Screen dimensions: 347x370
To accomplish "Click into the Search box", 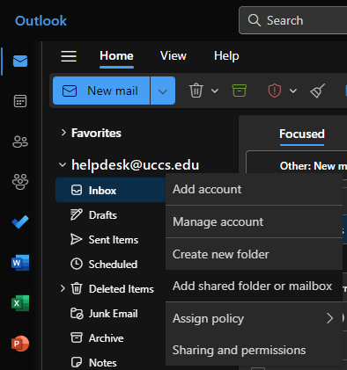I will (293, 20).
